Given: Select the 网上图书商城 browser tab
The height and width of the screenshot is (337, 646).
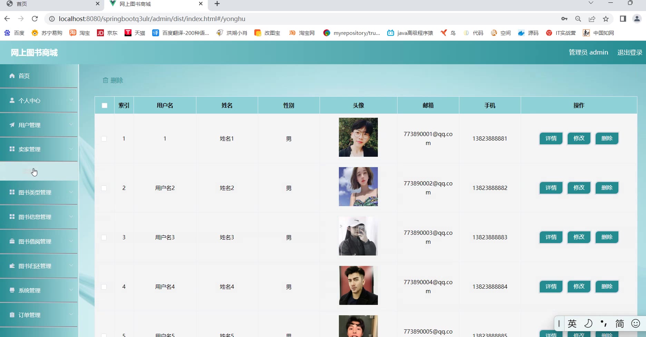Looking at the screenshot, I should 156,4.
